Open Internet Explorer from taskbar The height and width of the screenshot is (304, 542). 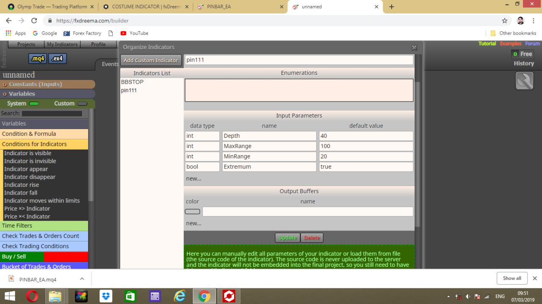[180, 296]
